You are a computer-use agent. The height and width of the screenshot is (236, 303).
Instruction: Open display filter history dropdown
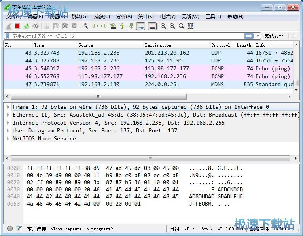click(258, 36)
